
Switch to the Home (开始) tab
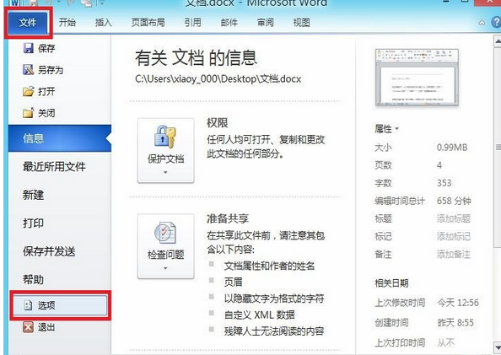[67, 23]
